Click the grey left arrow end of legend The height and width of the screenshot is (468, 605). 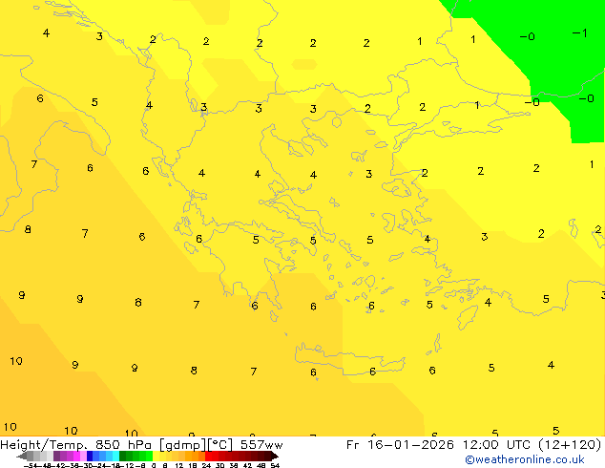[x=22, y=457]
